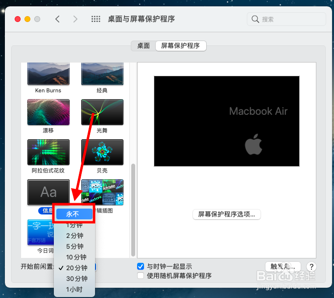
Task: Select the Ken Burns screen saver thumbnail
Action: point(48,74)
